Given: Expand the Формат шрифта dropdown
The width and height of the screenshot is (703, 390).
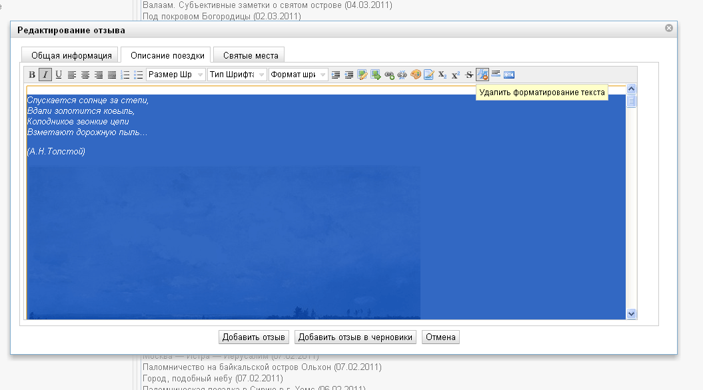Looking at the screenshot, I should click(298, 75).
